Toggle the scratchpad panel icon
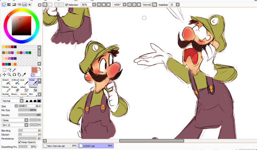The height and width of the screenshot is (150, 257). (x=29, y=4)
